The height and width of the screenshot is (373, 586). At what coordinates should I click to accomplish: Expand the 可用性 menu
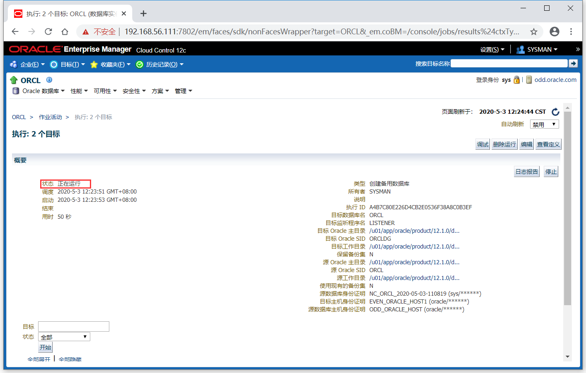point(105,91)
